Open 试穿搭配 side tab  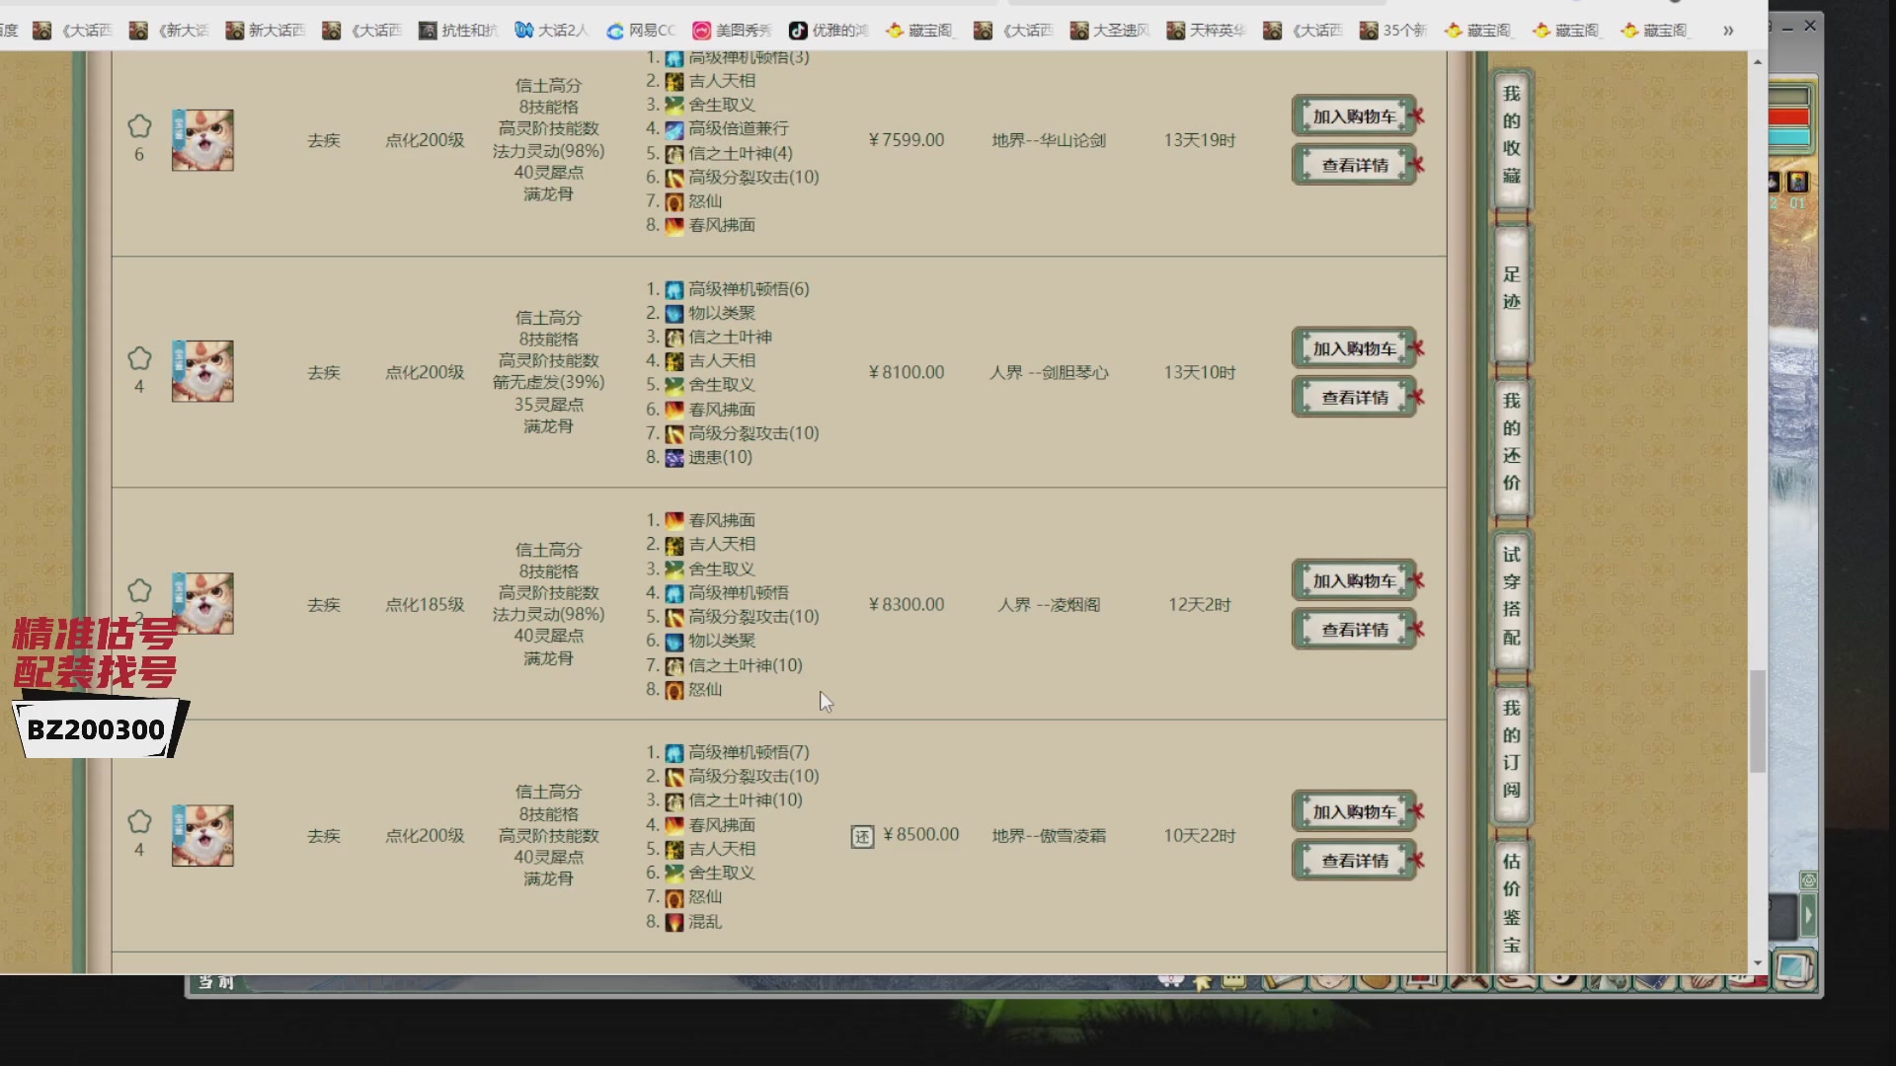1511,595
